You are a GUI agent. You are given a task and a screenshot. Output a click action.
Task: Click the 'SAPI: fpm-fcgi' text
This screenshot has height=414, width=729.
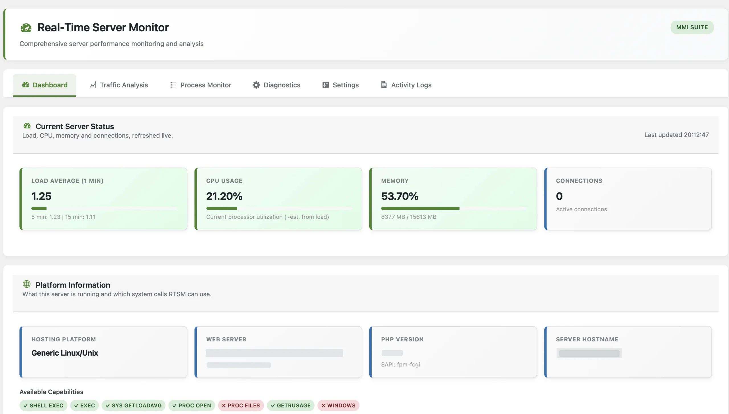click(400, 364)
